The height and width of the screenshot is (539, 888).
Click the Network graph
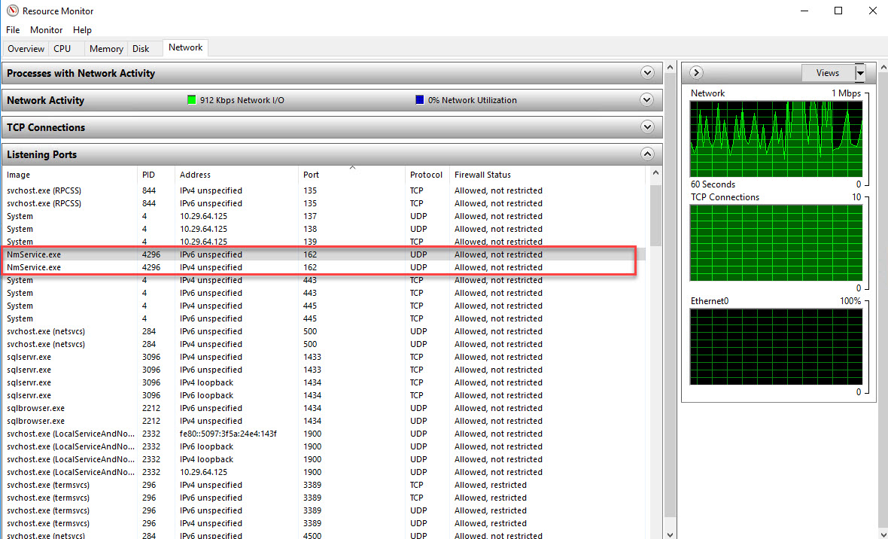(776, 139)
